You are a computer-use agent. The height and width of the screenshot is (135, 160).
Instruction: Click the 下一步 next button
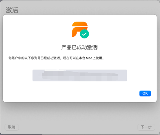pos(146,127)
